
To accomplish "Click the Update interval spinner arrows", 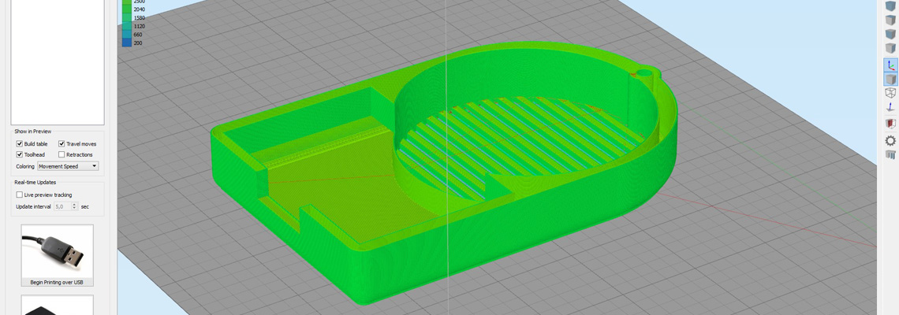I will (75, 206).
